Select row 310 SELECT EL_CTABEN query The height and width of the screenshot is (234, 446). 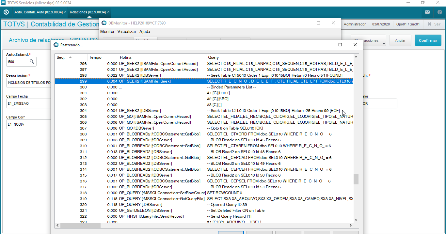pyautogui.click(x=204, y=146)
